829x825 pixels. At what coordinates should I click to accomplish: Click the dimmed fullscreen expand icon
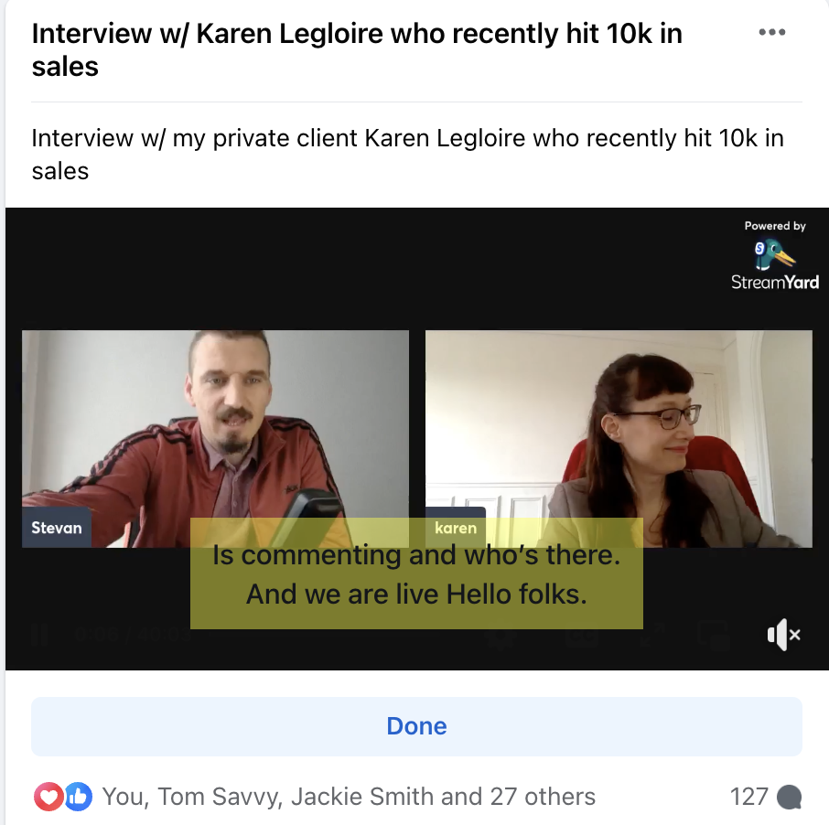(651, 634)
